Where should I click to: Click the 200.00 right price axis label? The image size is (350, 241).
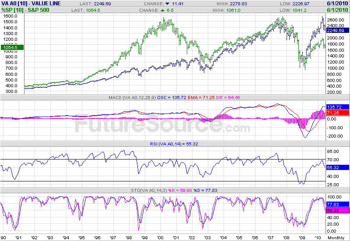(x=334, y=92)
